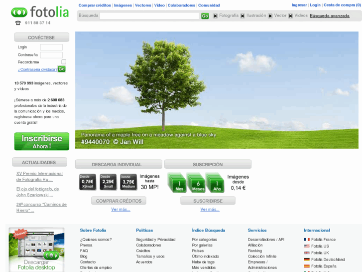Open the Afiliación footer link

tap(255, 245)
